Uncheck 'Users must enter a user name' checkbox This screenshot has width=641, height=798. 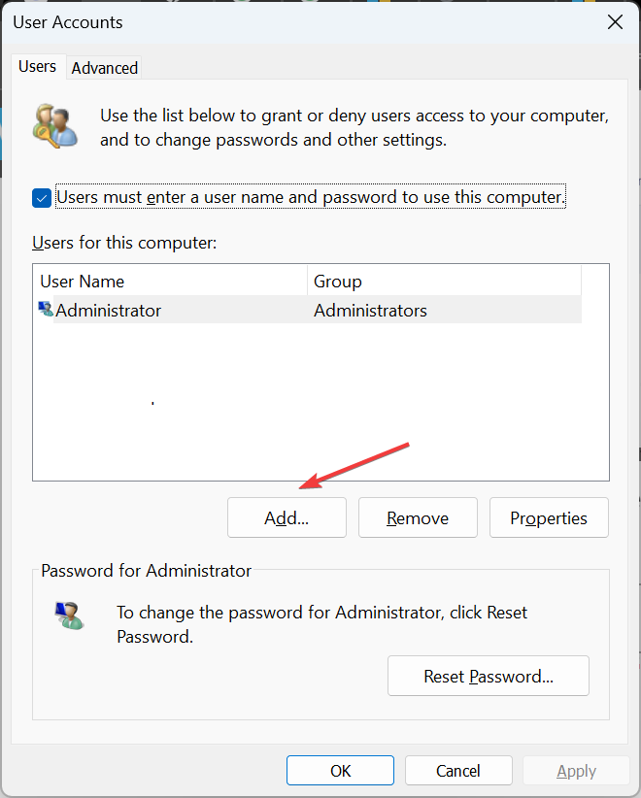42,198
